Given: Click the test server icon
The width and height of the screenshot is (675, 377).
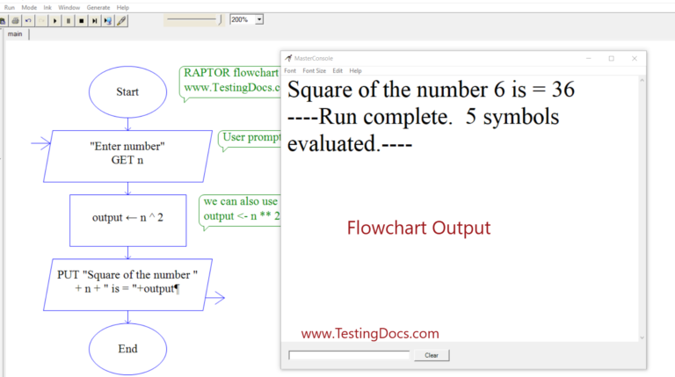Looking at the screenshot, I should click(107, 19).
